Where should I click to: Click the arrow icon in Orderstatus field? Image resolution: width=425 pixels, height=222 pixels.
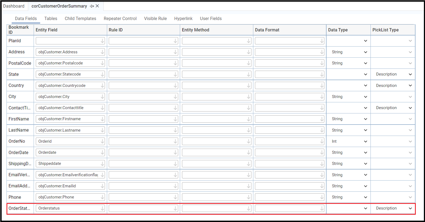[x=103, y=208]
